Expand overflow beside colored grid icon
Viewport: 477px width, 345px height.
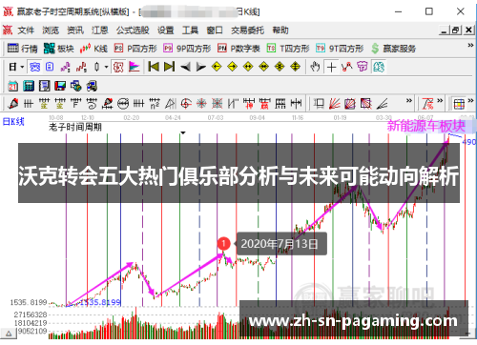pos(470,101)
